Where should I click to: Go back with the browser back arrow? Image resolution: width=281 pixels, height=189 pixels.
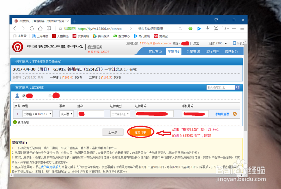pyautogui.click(x=15, y=28)
